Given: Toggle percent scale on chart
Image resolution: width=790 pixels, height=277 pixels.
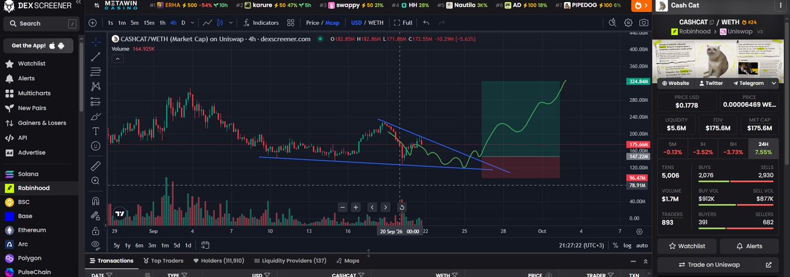Looking at the screenshot, I should [x=615, y=245].
